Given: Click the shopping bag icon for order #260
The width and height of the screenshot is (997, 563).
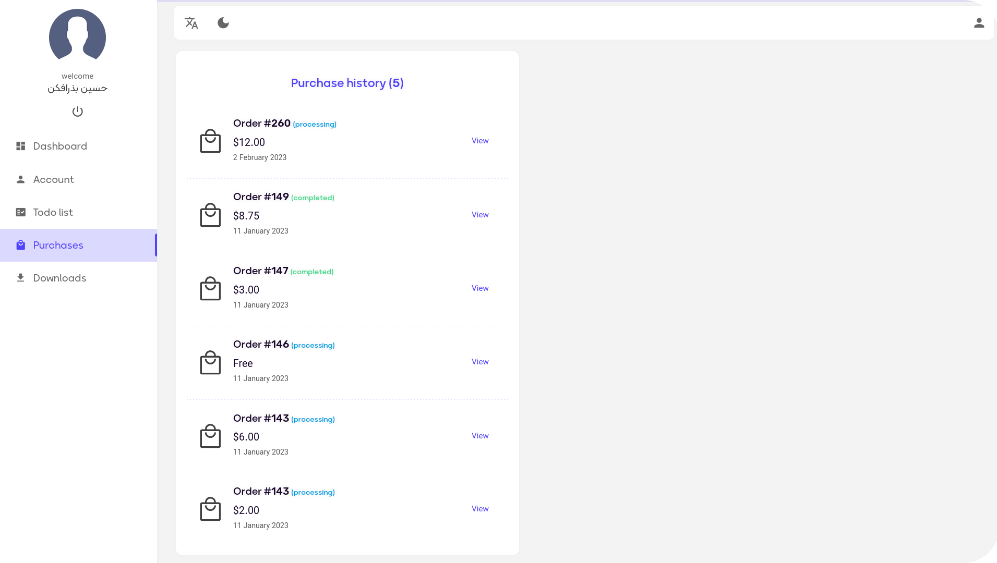Looking at the screenshot, I should point(210,141).
